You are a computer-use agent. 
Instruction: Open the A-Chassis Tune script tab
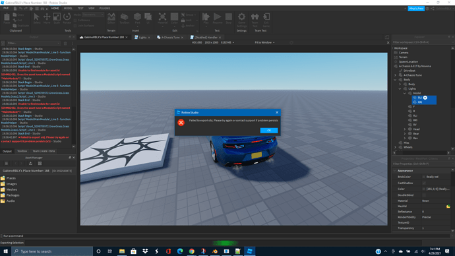click(170, 38)
